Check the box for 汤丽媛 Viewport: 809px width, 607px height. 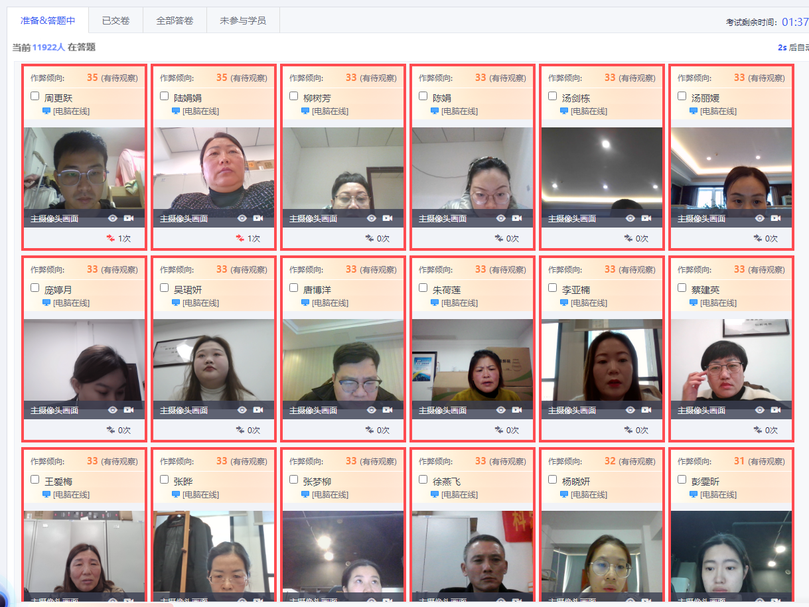tap(682, 96)
